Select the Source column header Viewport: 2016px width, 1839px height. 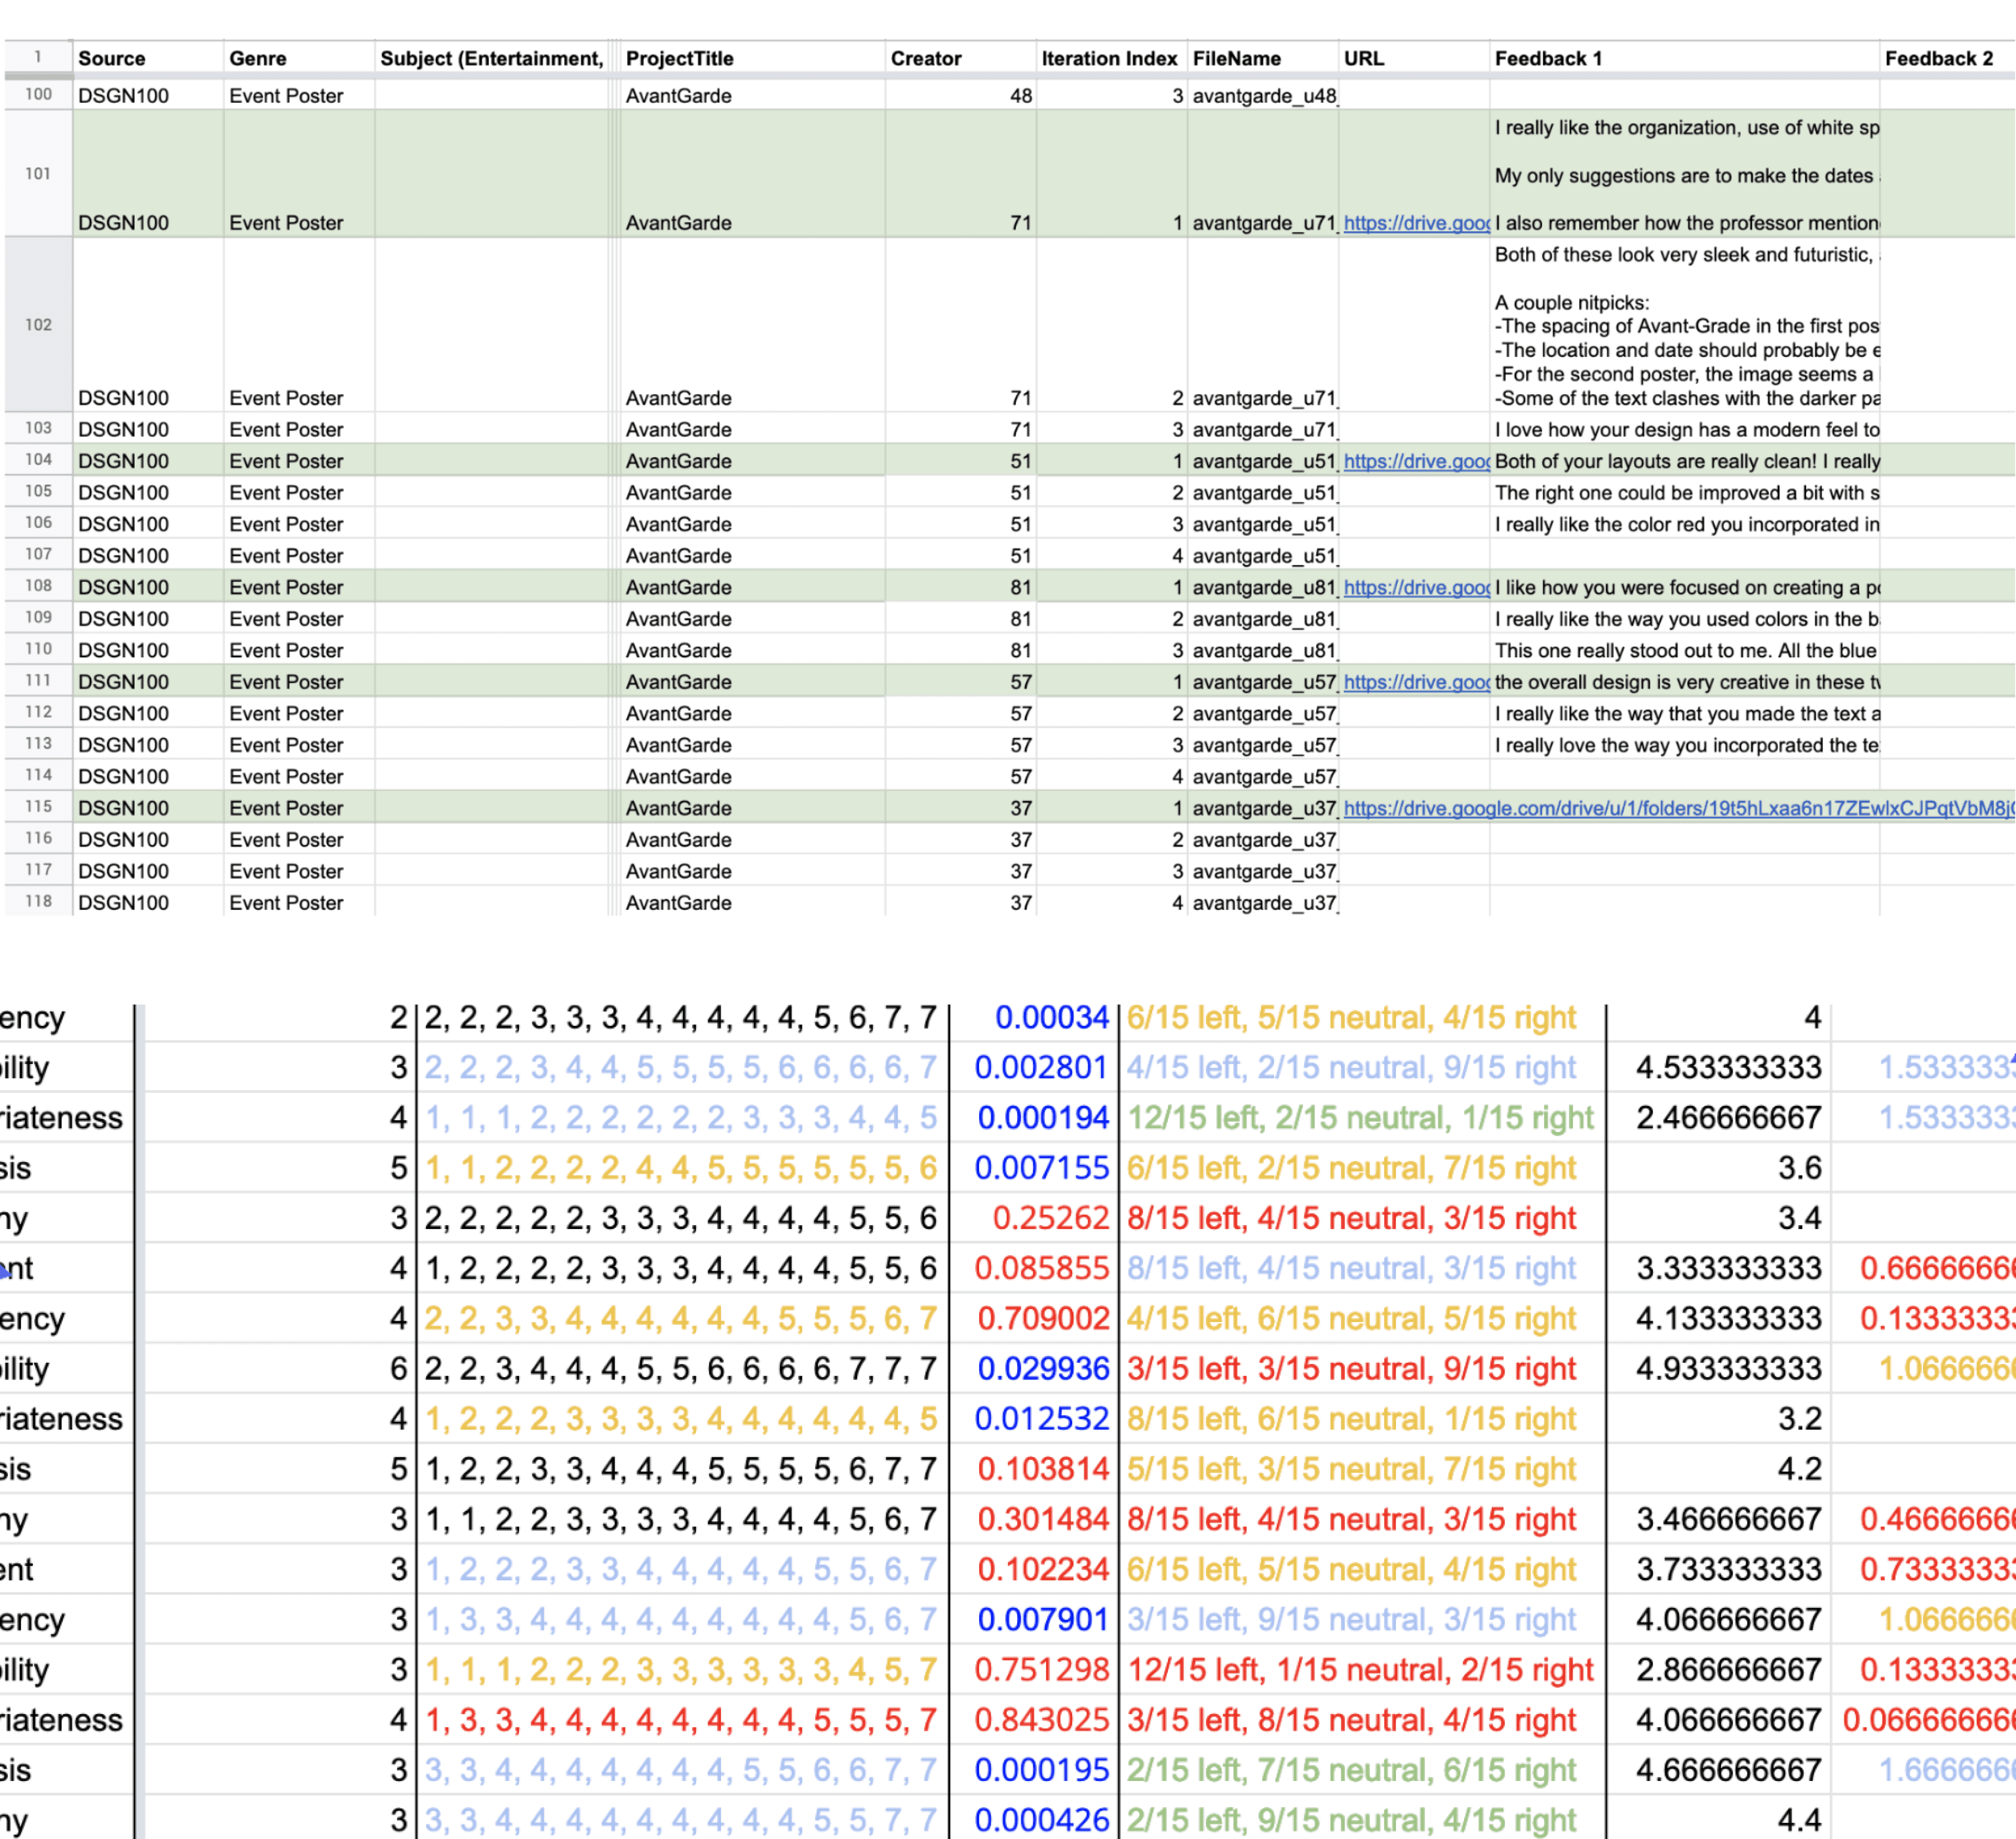147,58
